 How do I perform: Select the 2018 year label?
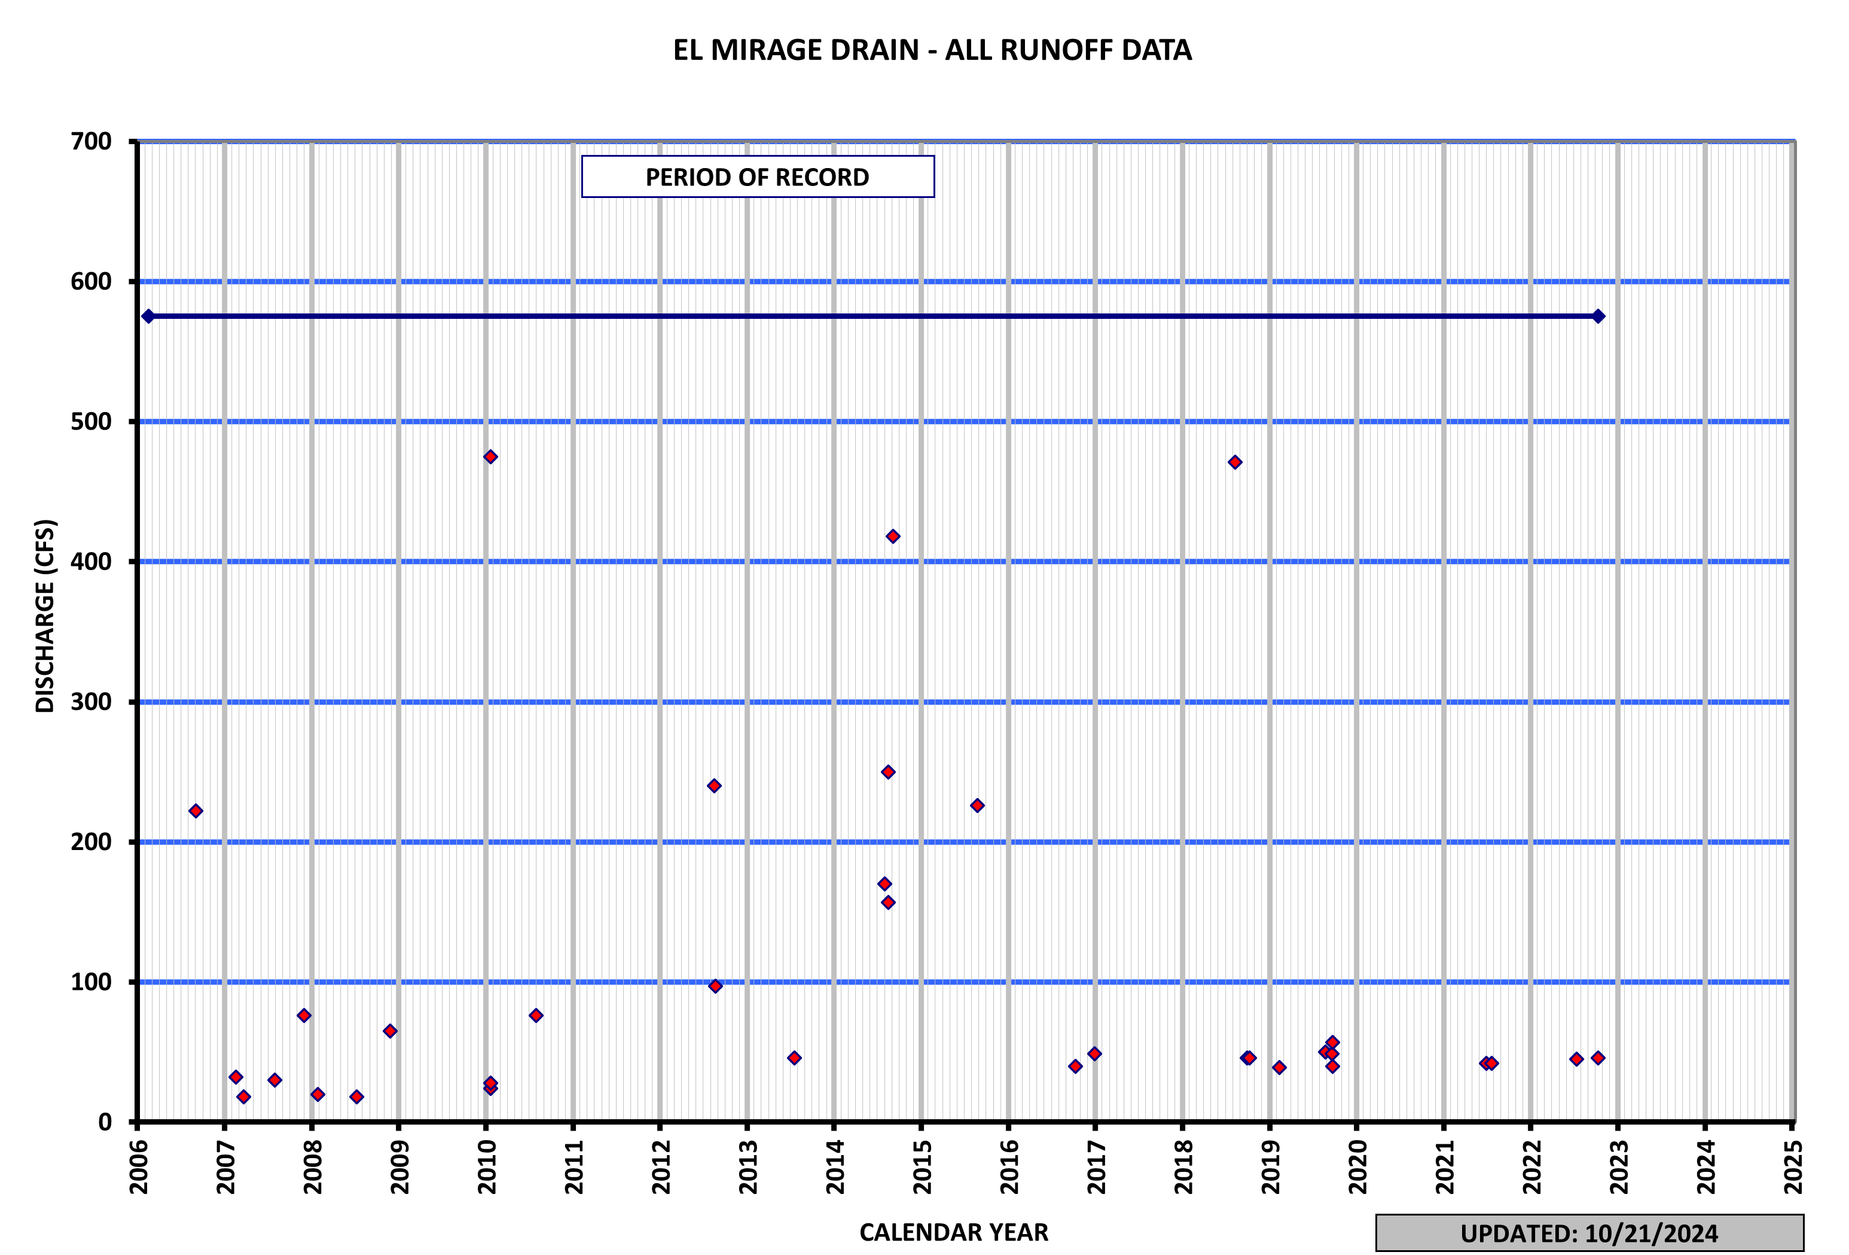(1184, 1166)
